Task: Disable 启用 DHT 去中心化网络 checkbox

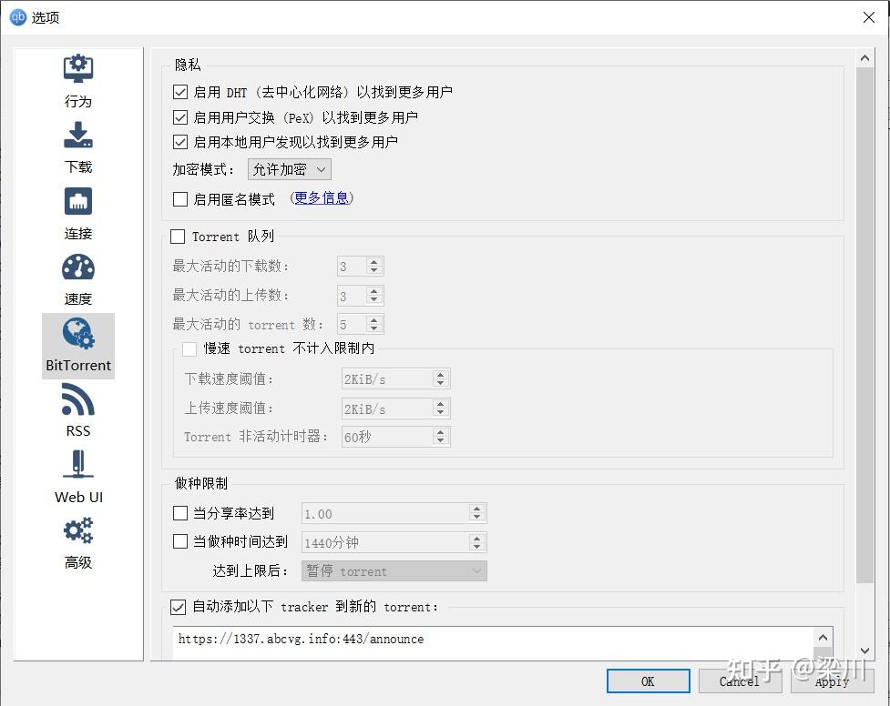Action: pyautogui.click(x=179, y=91)
